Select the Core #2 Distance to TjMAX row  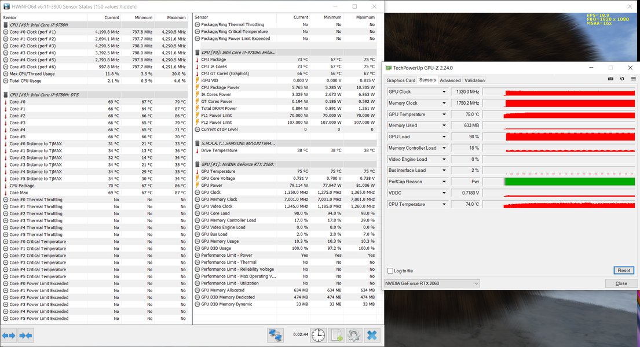[94, 158]
